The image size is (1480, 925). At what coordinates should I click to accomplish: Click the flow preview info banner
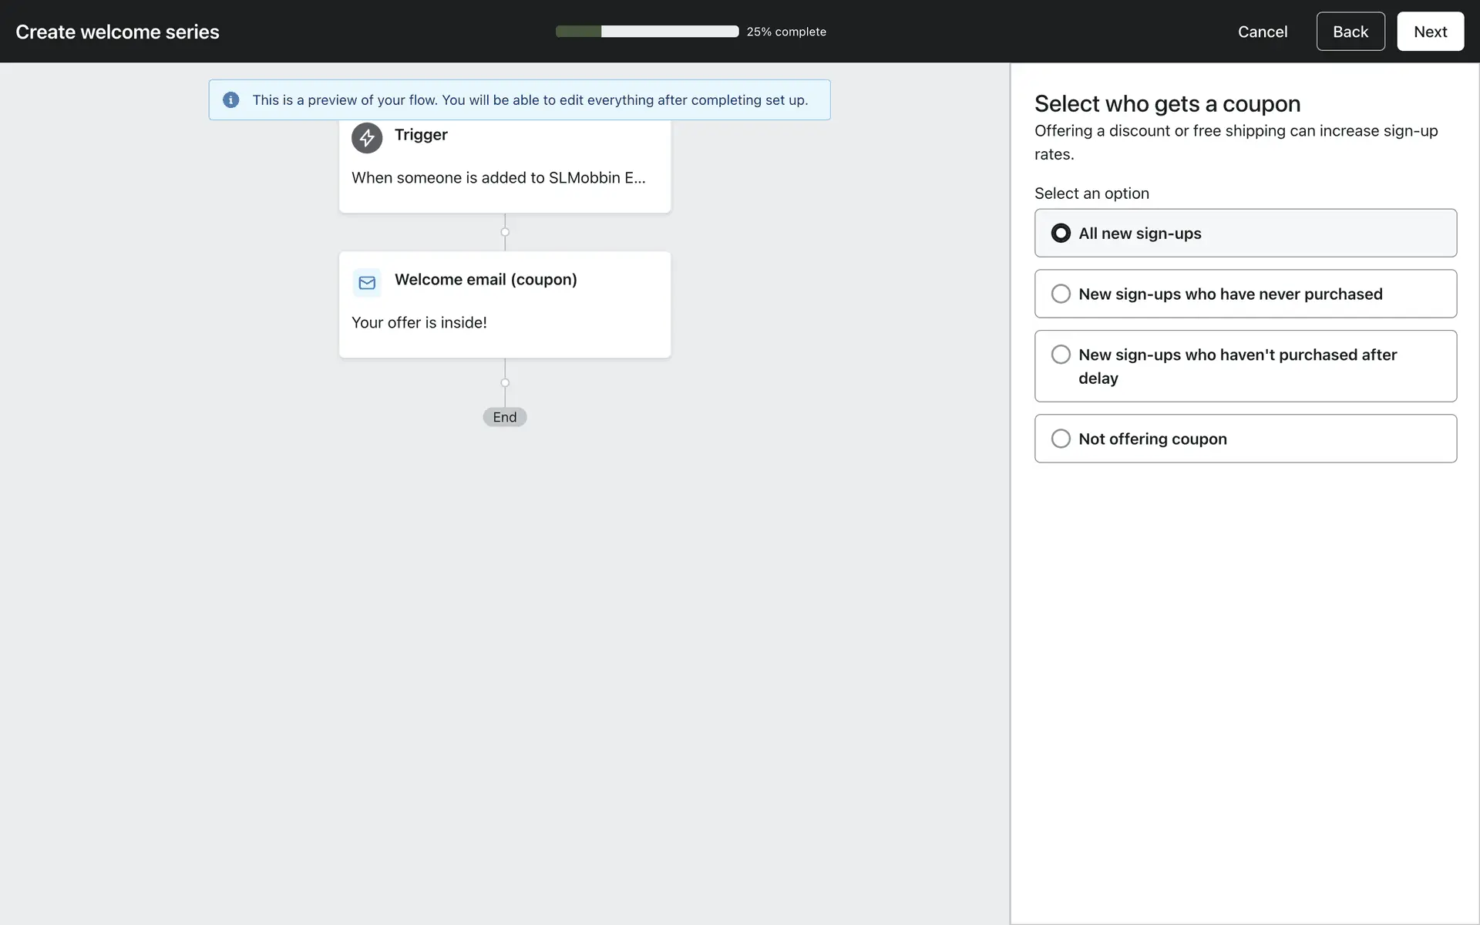click(530, 100)
